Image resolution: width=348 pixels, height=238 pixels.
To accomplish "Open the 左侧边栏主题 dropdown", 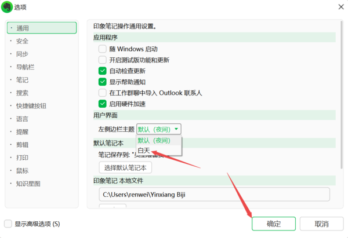I will coord(159,129).
